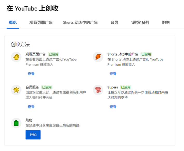Viewport: 184px width, 151px height.
Task: Click the 创收方法 section heading
Action: point(20,44)
